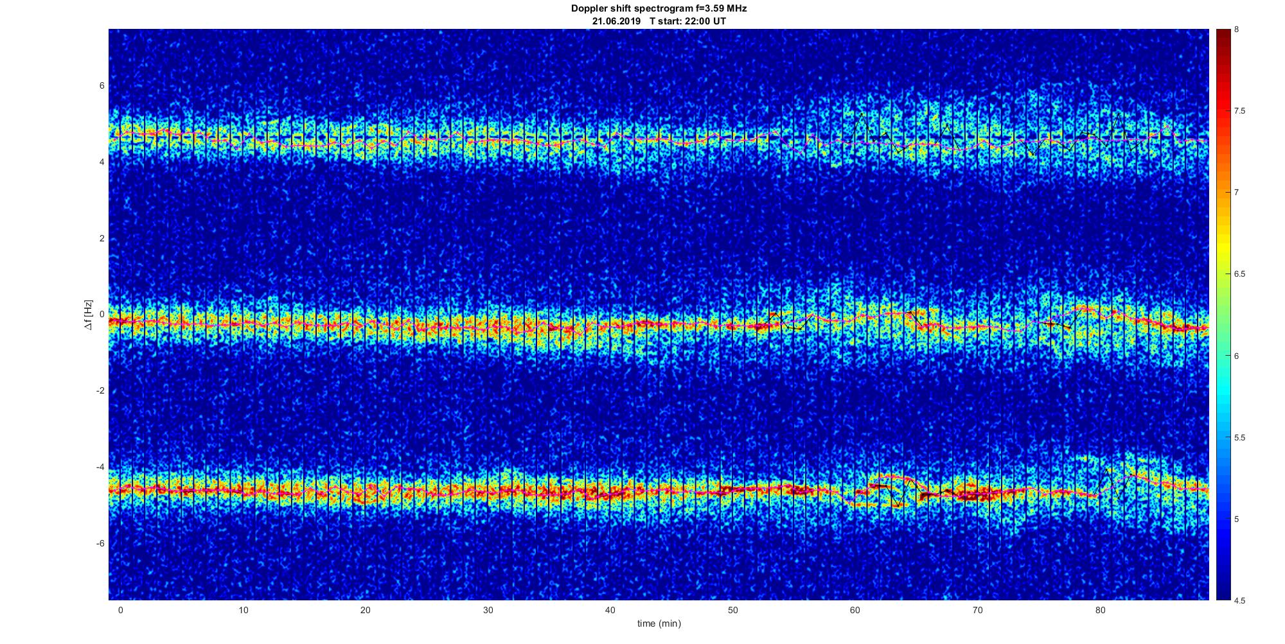The image size is (1285, 644).
Task: Click the y-axis tick label '-6'
Action: click(100, 543)
